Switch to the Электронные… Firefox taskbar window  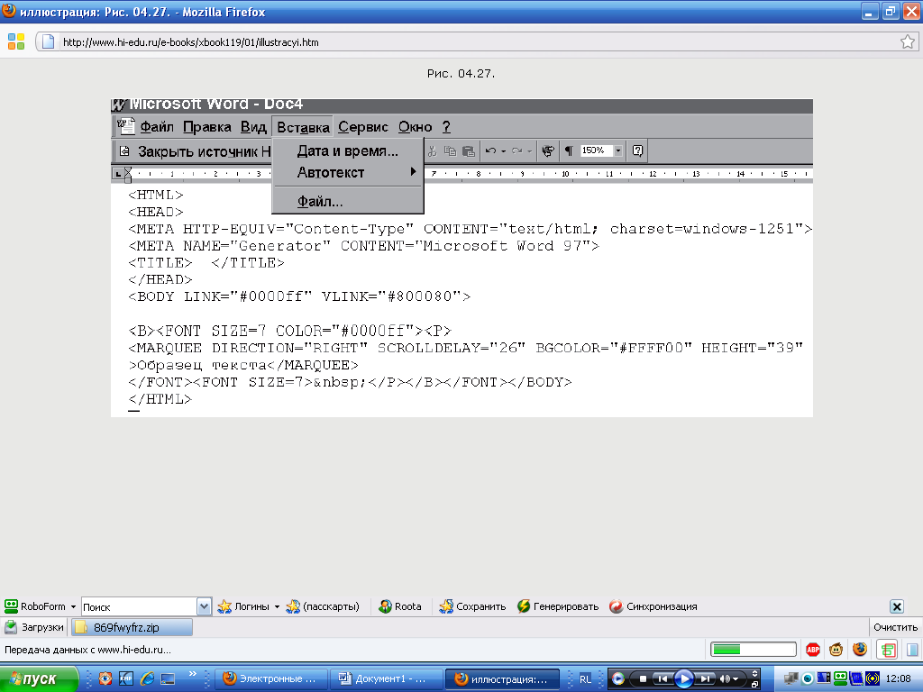(269, 679)
